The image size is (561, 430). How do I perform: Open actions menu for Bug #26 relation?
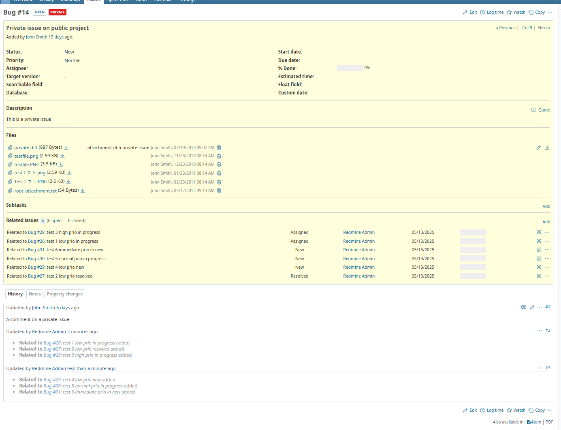pos(547,241)
